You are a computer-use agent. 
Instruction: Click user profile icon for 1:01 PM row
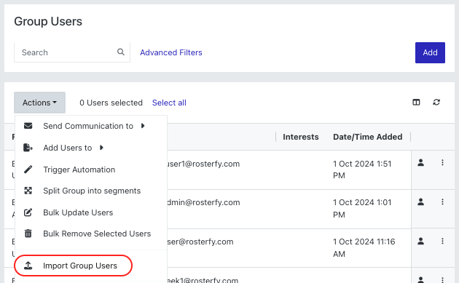[420, 202]
